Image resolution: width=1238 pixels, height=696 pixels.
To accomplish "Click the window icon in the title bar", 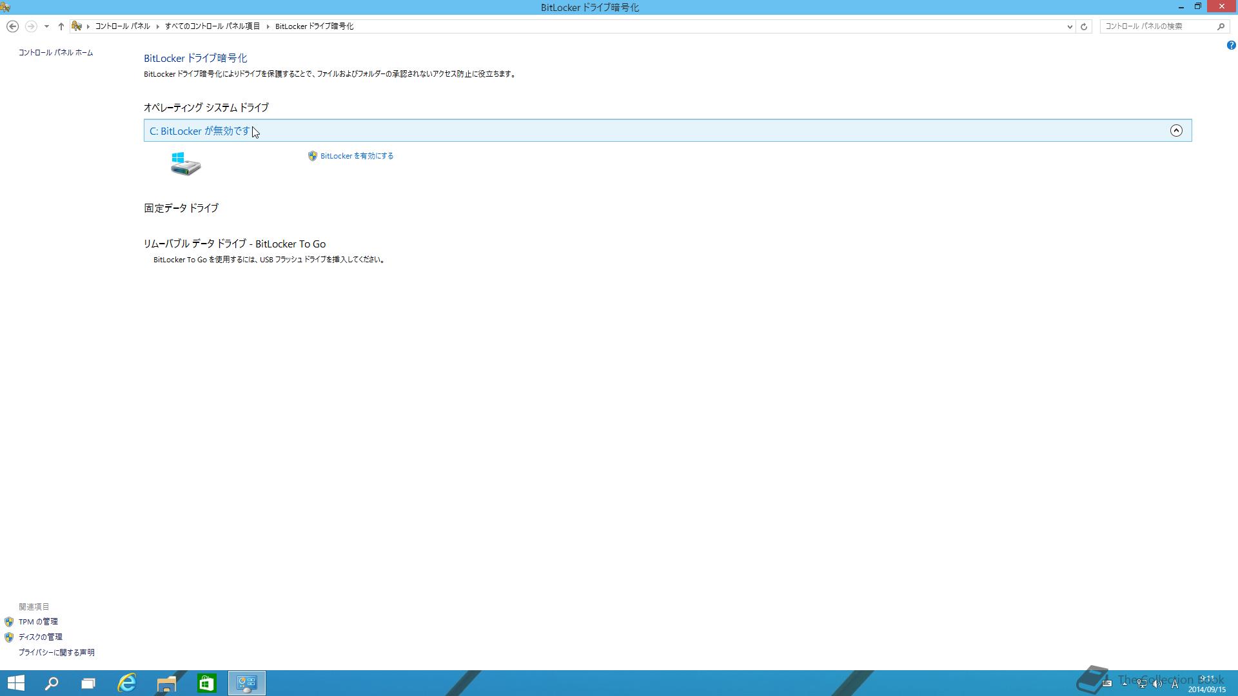I will (x=6, y=7).
